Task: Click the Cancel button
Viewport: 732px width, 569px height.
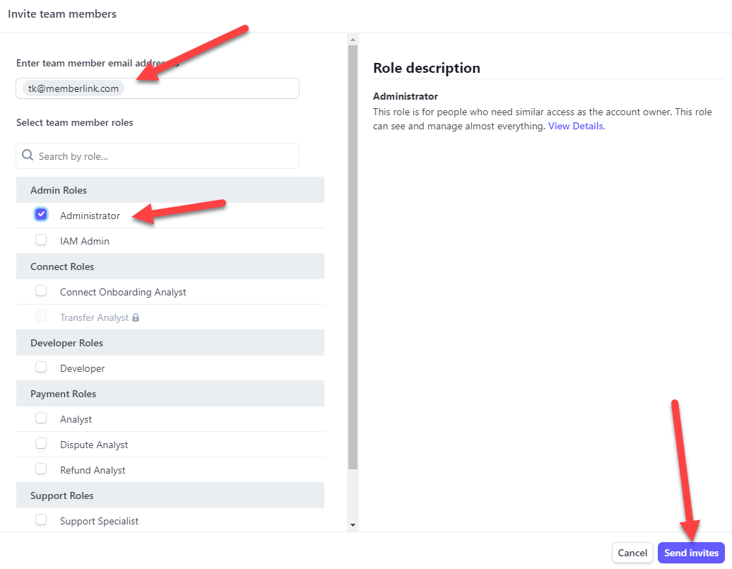Action: click(x=632, y=553)
